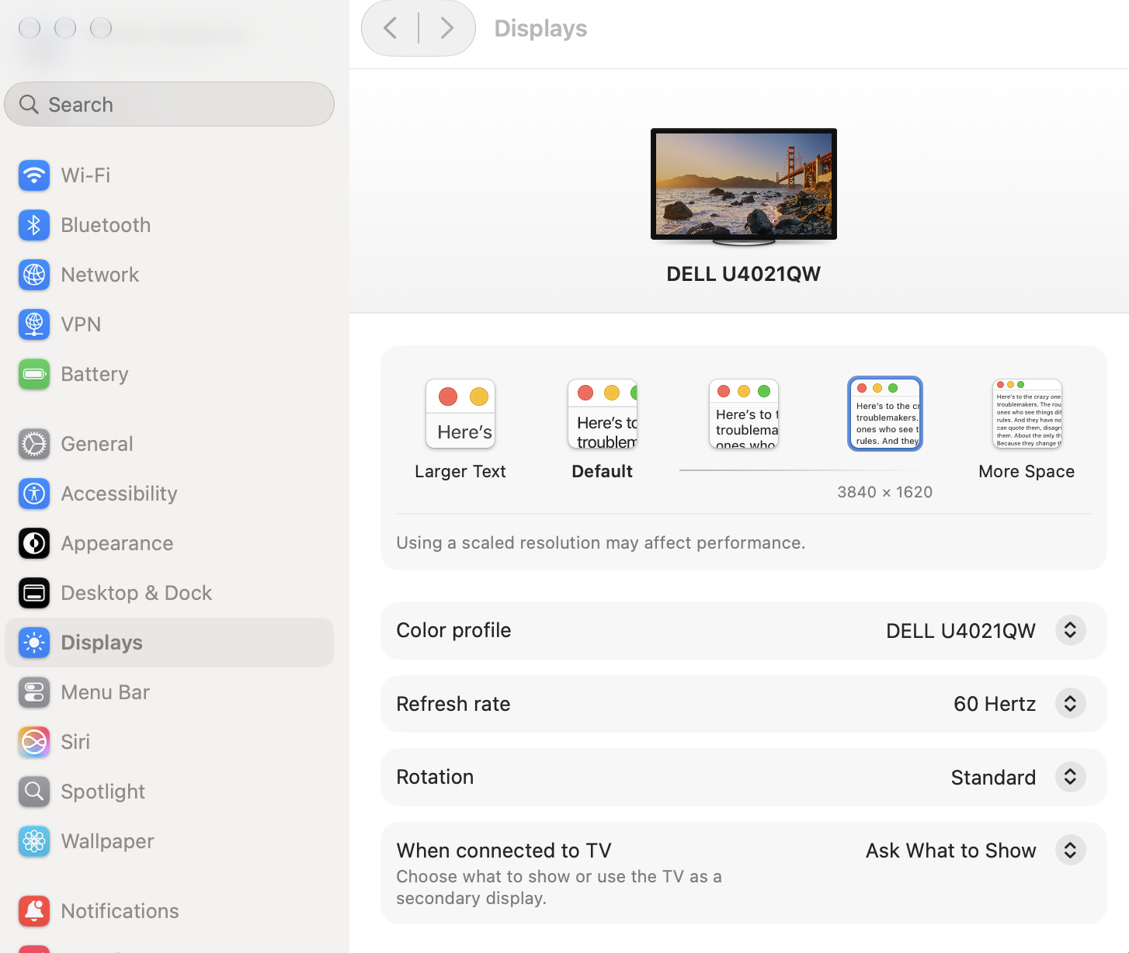
Task: Click the Ask What to Show value
Action: click(951, 851)
